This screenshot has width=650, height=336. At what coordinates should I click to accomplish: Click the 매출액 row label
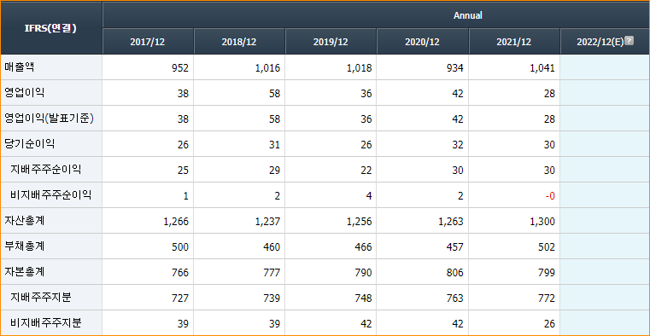click(x=20, y=67)
